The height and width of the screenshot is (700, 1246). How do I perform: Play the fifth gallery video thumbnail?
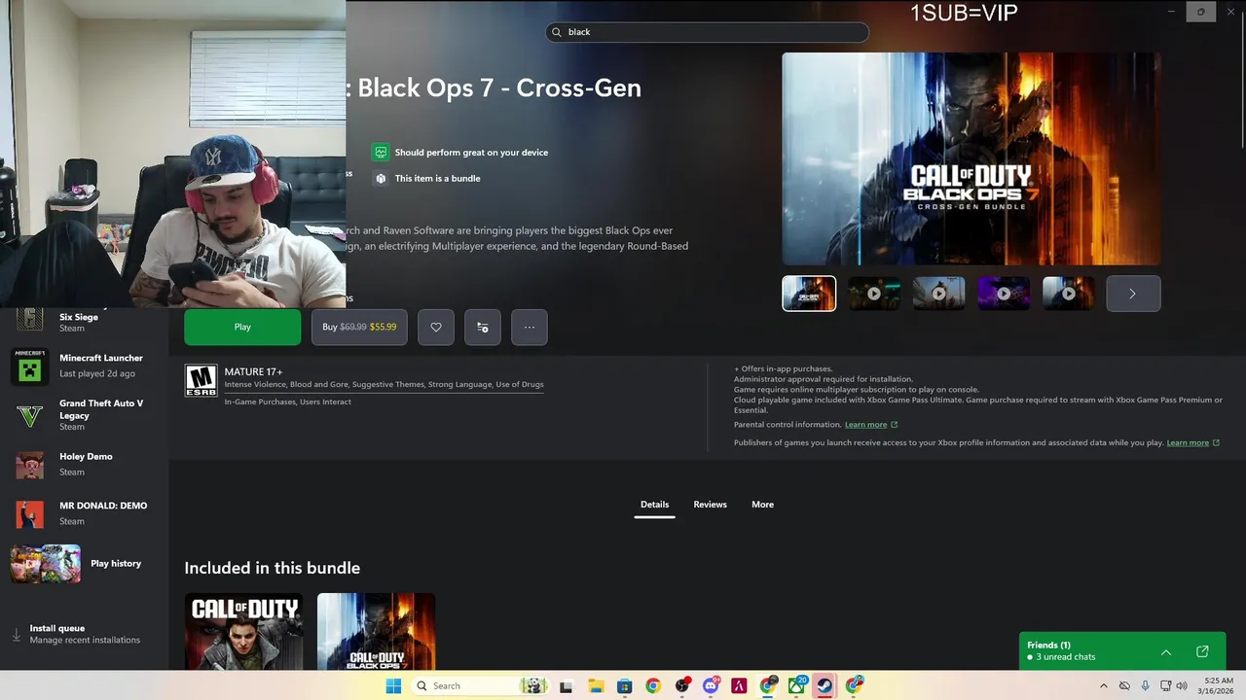[x=1069, y=294]
